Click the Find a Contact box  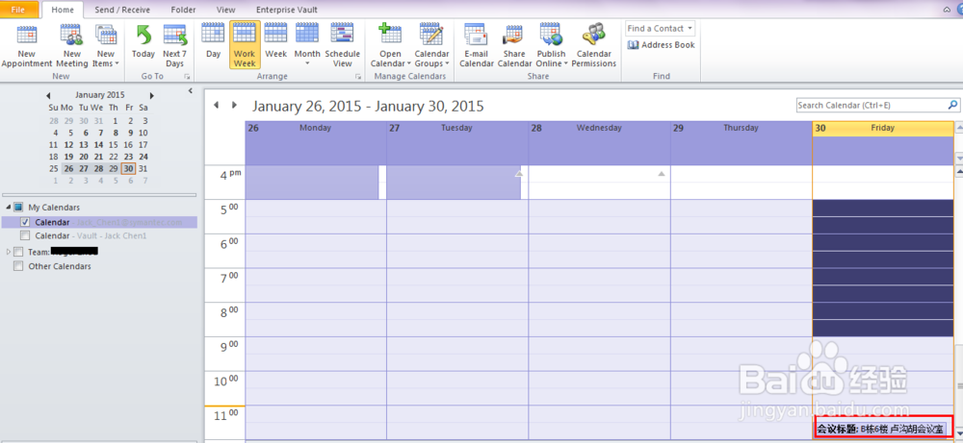660,28
